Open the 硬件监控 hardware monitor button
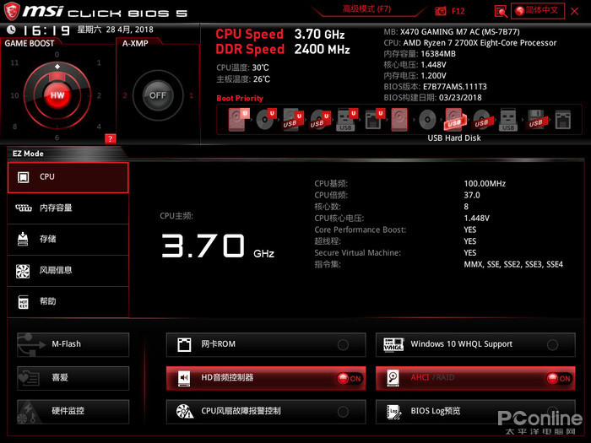The width and height of the screenshot is (591, 443). (73, 412)
